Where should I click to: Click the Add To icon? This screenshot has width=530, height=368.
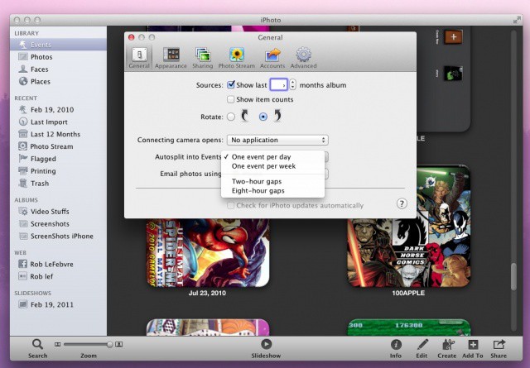coord(473,344)
